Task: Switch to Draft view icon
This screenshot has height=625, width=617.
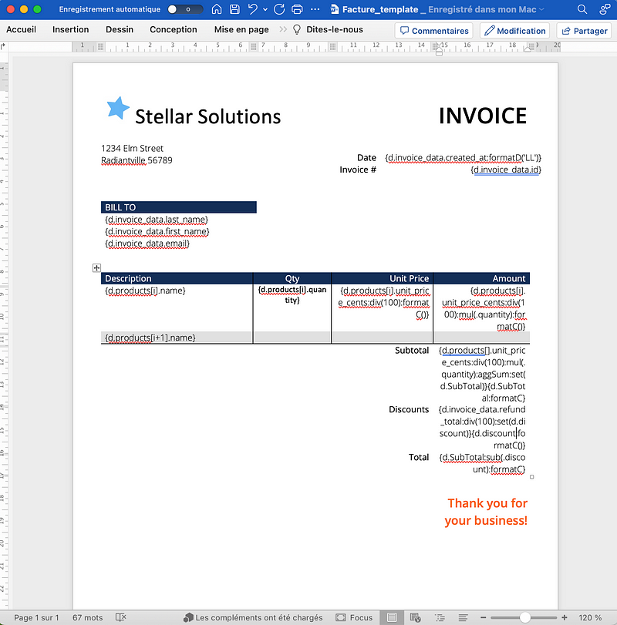Action: (x=463, y=617)
